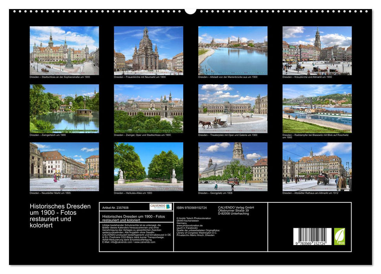Click caption 'Dresden – Zwingerteich um 1900'
381x274 pixels.
tap(47, 135)
